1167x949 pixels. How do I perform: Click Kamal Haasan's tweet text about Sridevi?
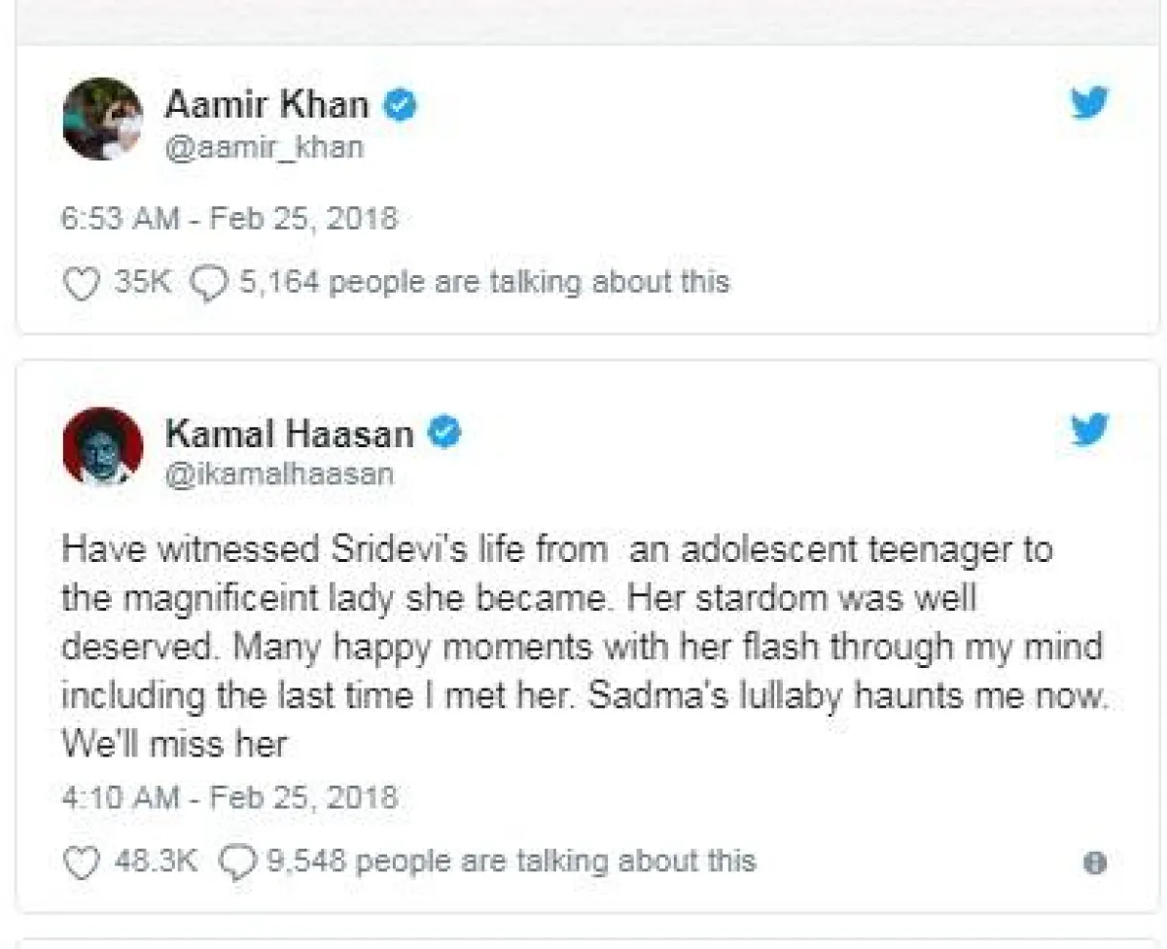click(583, 646)
